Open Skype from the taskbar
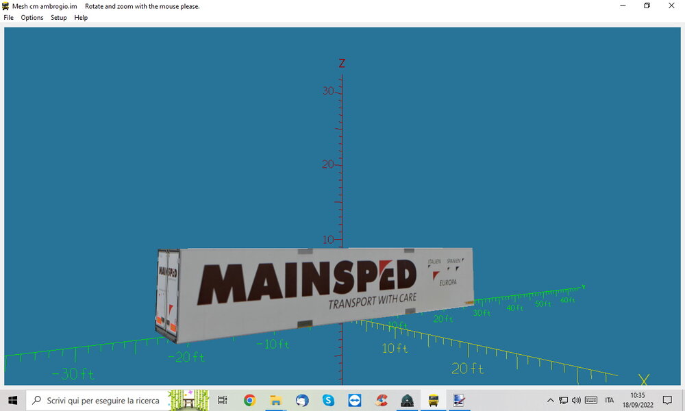This screenshot has height=411, width=685. pos(328,400)
